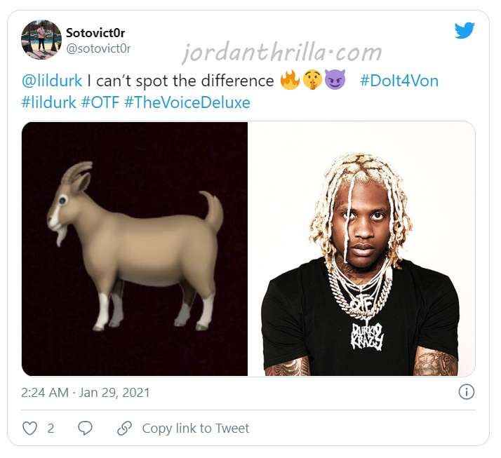Open the tweet info circle icon
The width and height of the screenshot is (501, 458).
(467, 392)
